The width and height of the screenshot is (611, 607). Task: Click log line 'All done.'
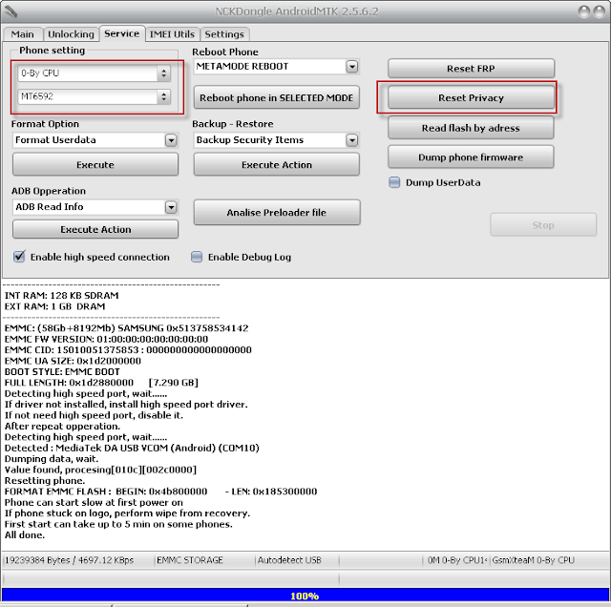[x=25, y=534]
